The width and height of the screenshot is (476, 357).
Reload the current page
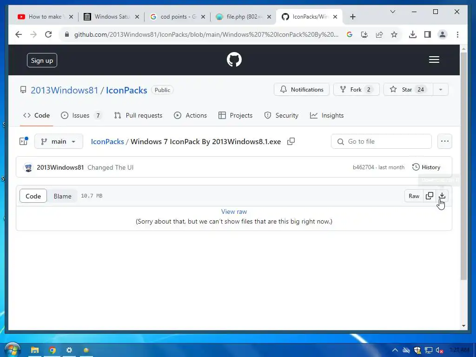tap(48, 34)
